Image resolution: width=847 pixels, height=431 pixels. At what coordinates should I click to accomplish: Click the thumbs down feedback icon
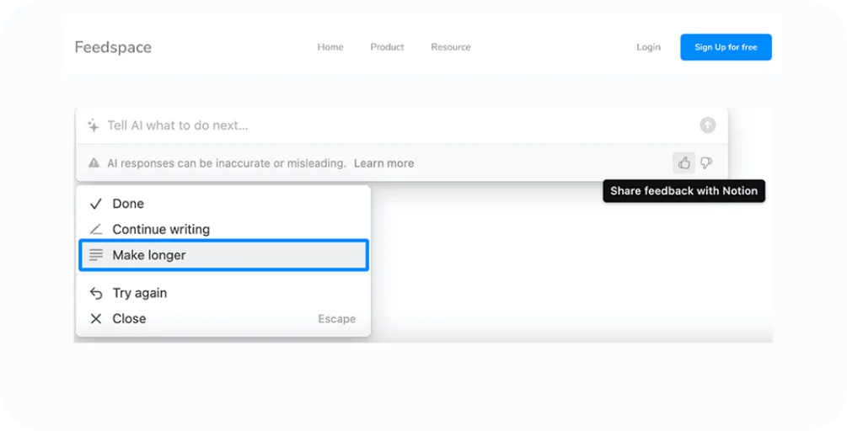pos(706,162)
